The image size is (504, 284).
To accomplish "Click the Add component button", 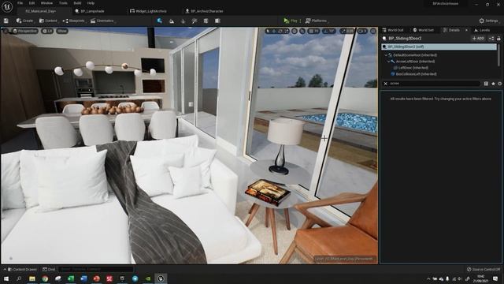I will pyautogui.click(x=478, y=39).
